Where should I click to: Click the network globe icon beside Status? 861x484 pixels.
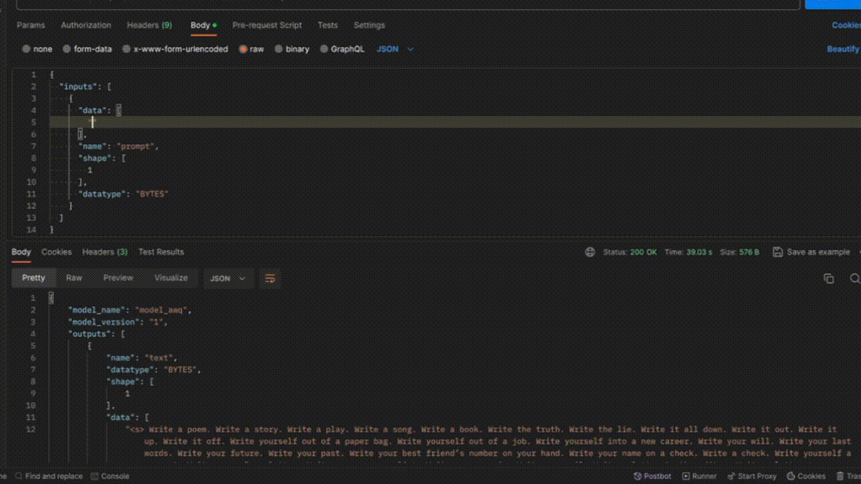[x=590, y=252]
